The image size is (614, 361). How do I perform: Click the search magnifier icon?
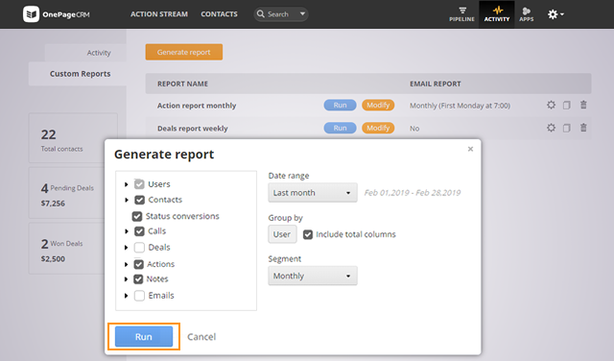point(260,14)
